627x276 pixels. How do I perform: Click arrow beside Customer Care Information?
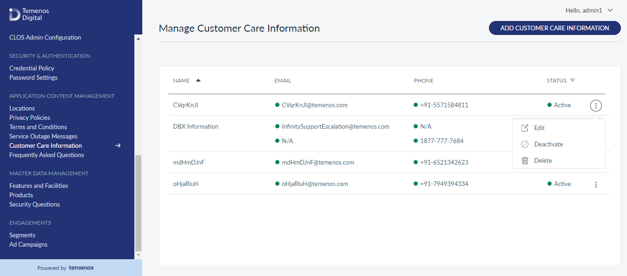coord(118,145)
